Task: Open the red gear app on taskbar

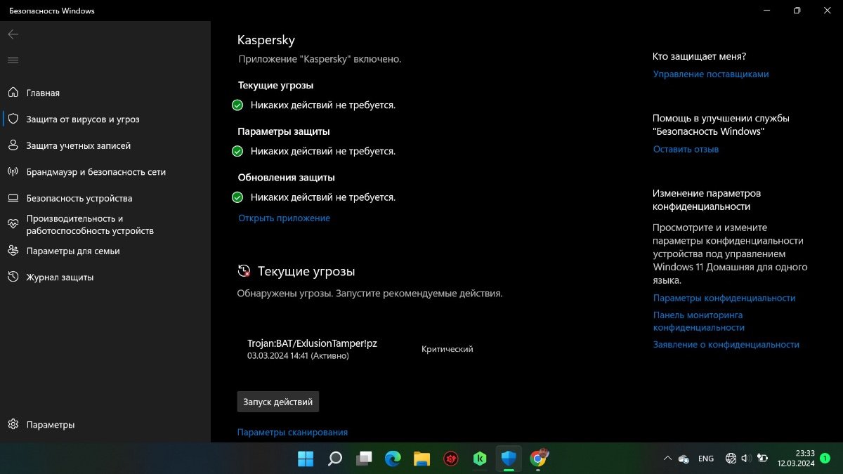Action: click(450, 459)
